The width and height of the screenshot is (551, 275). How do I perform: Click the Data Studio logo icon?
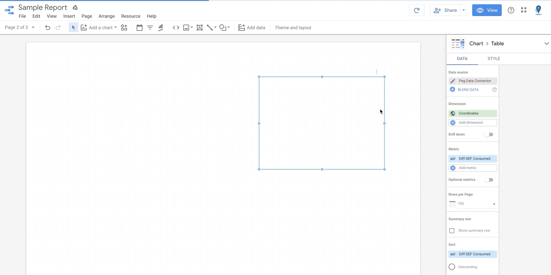(x=9, y=10)
